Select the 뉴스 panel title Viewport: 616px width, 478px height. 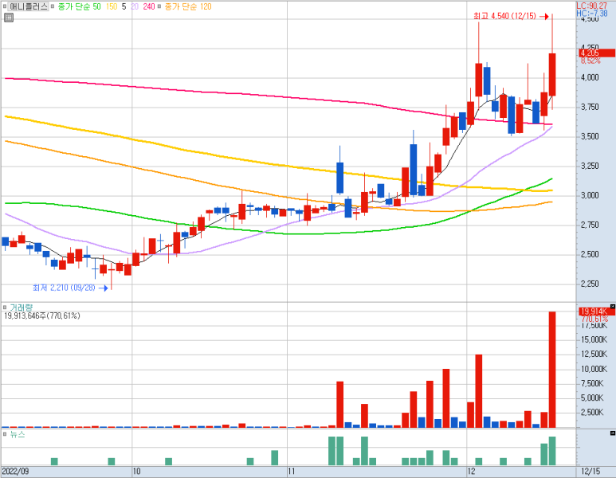[18, 434]
